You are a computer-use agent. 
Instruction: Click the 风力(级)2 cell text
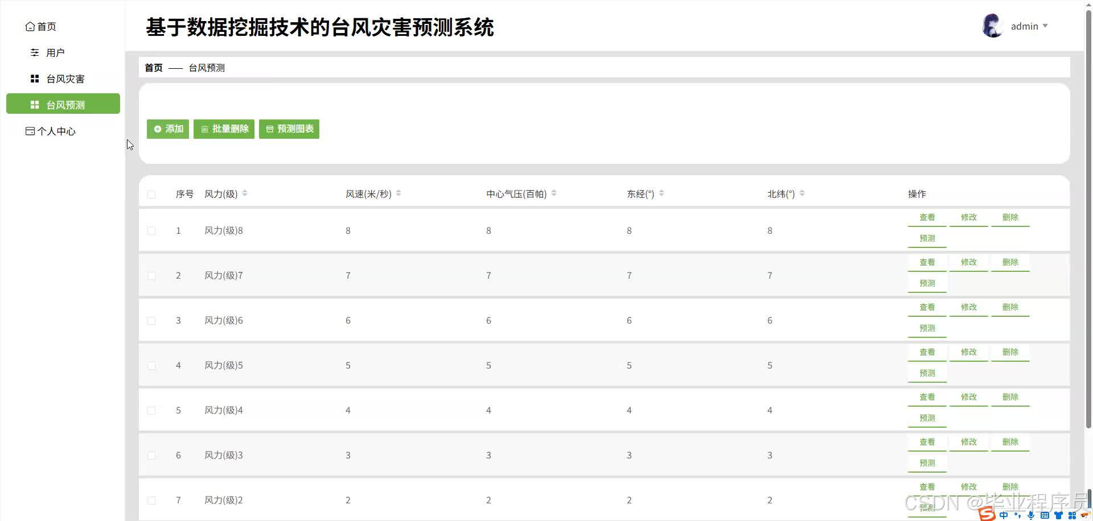tap(224, 501)
